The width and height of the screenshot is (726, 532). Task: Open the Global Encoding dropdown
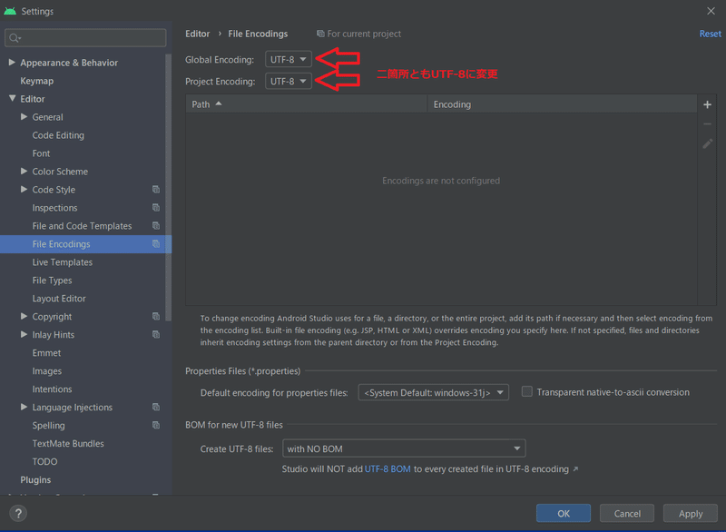(x=288, y=59)
